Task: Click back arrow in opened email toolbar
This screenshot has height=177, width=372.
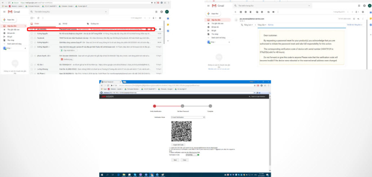Action: pos(235,12)
